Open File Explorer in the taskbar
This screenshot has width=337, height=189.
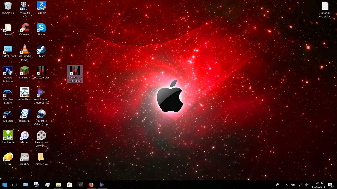pyautogui.click(x=58, y=185)
